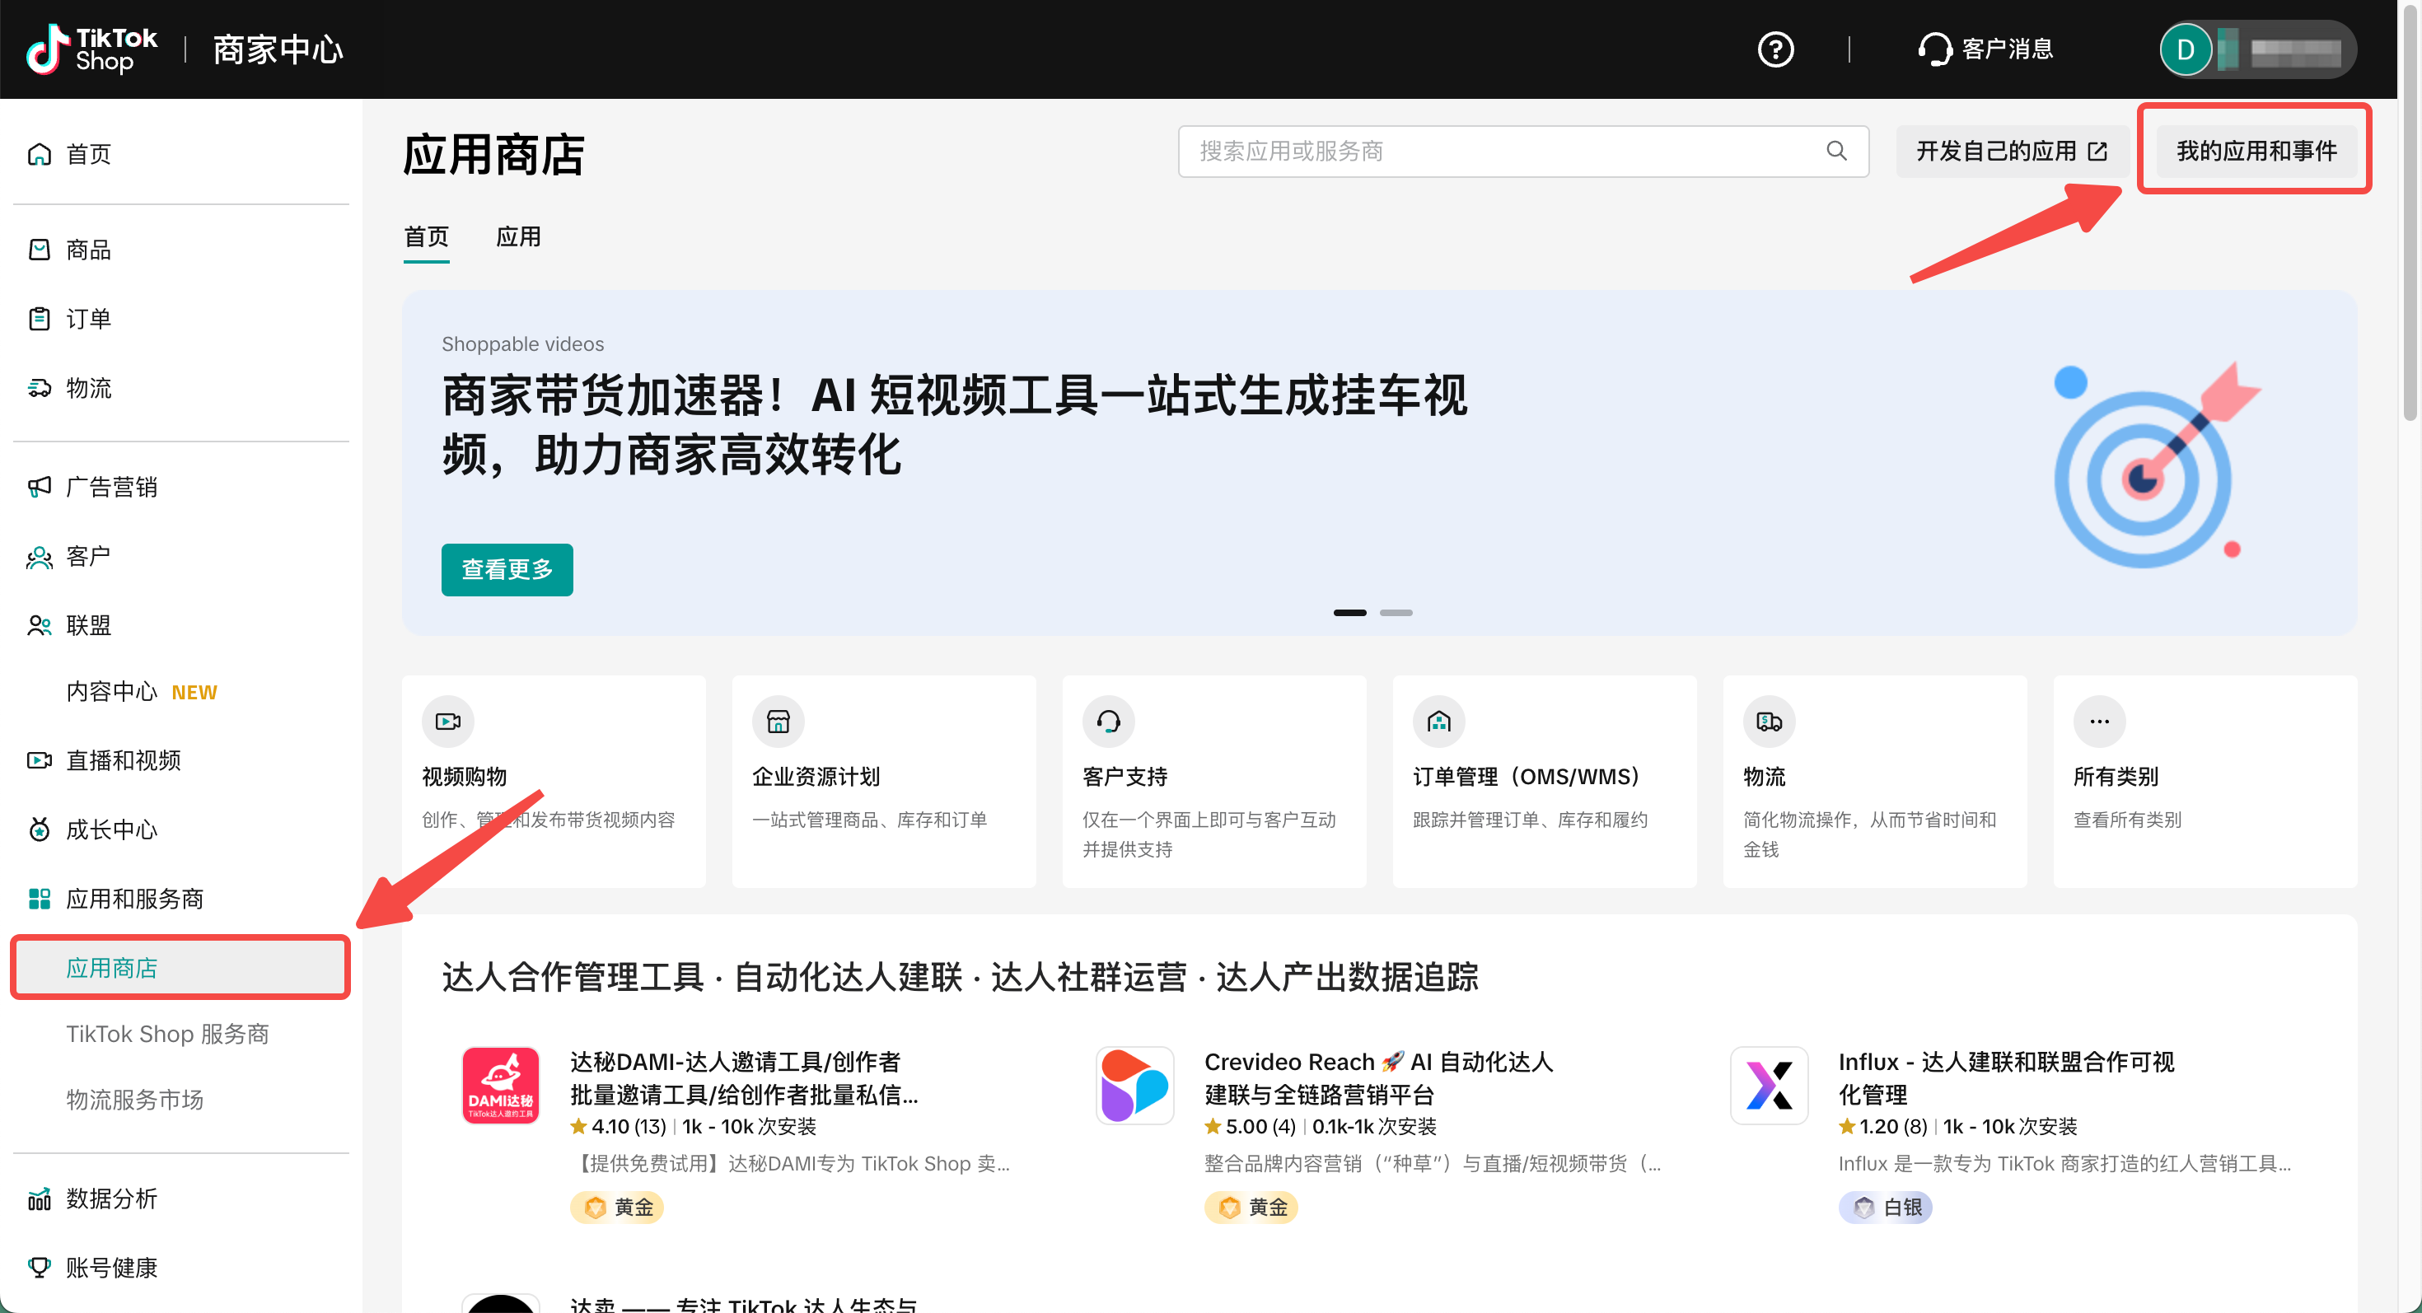Click the 账号健康 trophy icon

(39, 1268)
